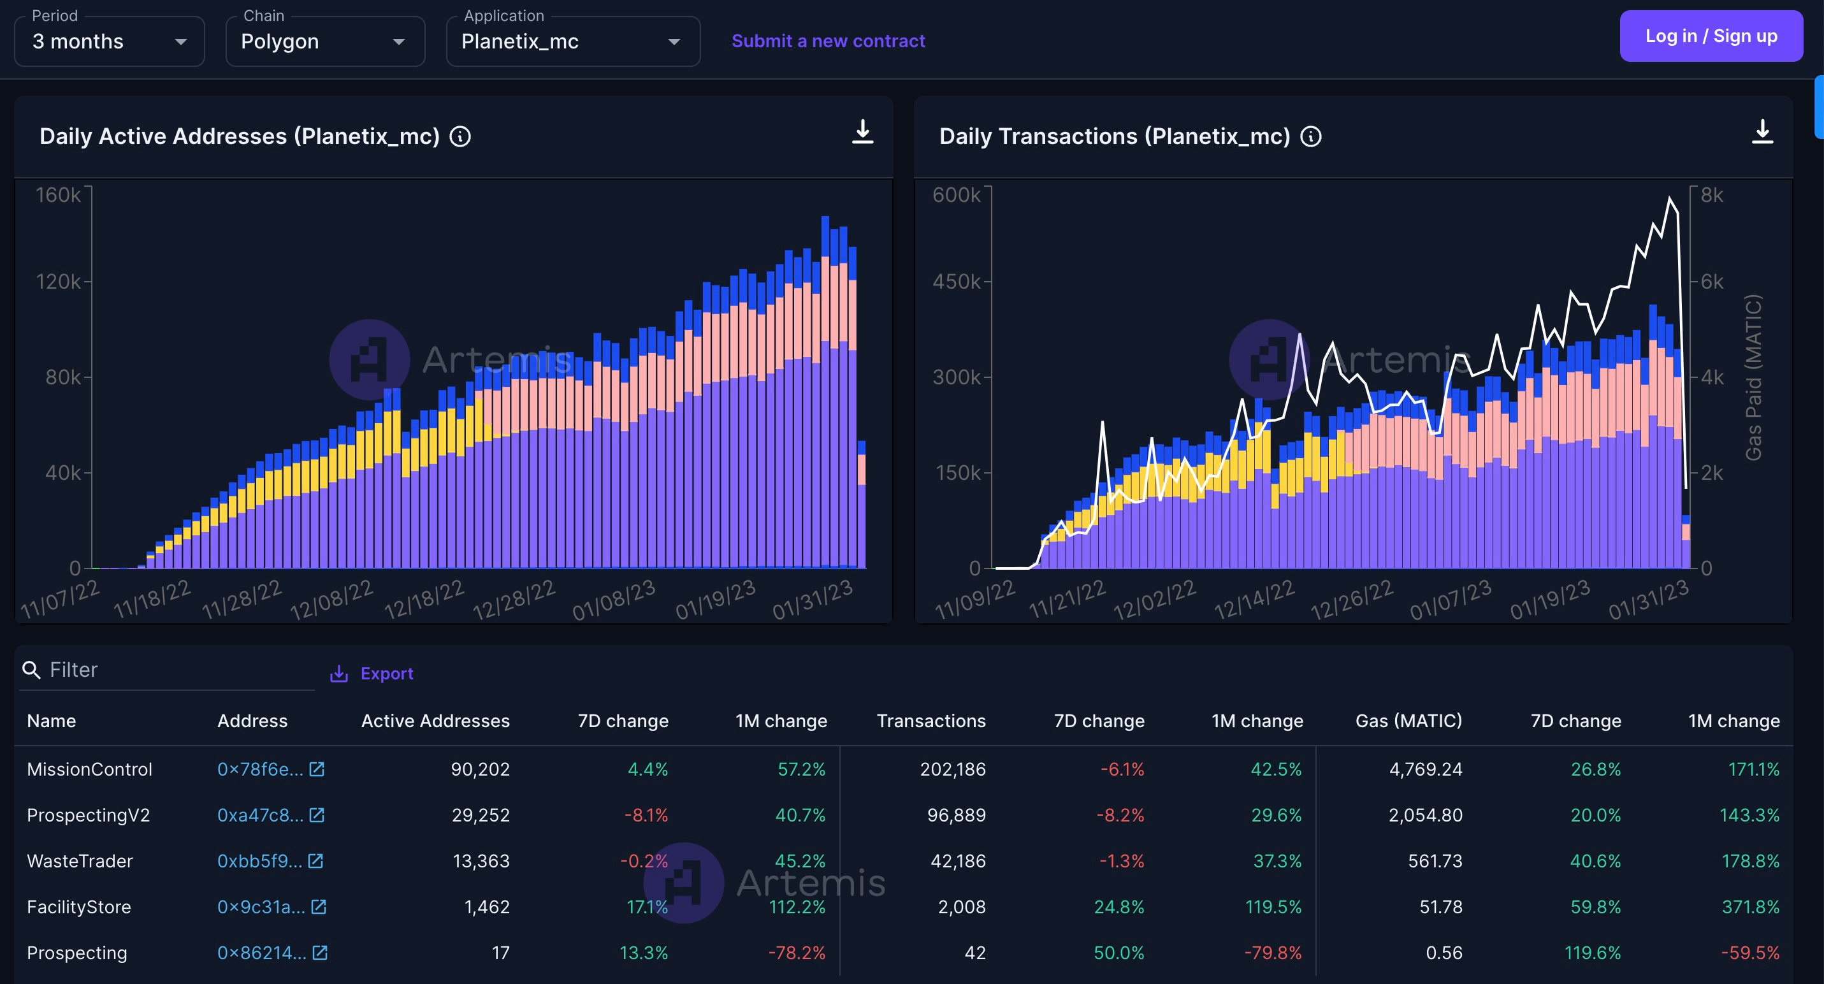The height and width of the screenshot is (984, 1824).
Task: Click the Export button
Action: [x=372, y=673]
